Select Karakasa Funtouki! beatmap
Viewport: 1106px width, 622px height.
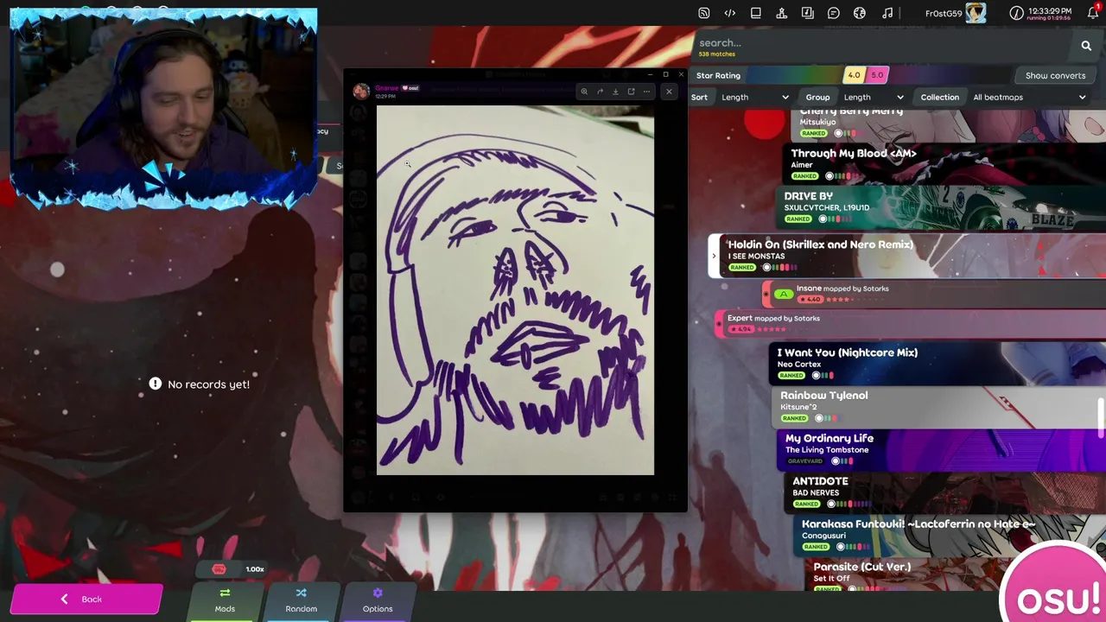pyautogui.click(x=950, y=535)
